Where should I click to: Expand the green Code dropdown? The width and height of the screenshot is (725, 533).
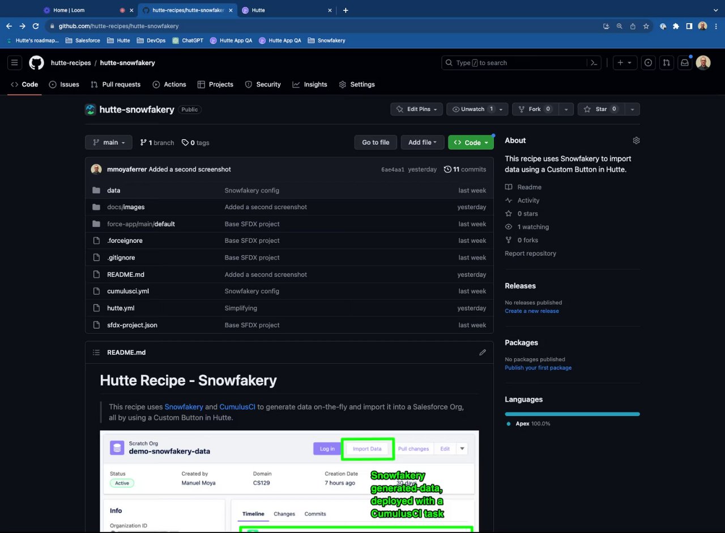click(x=471, y=143)
